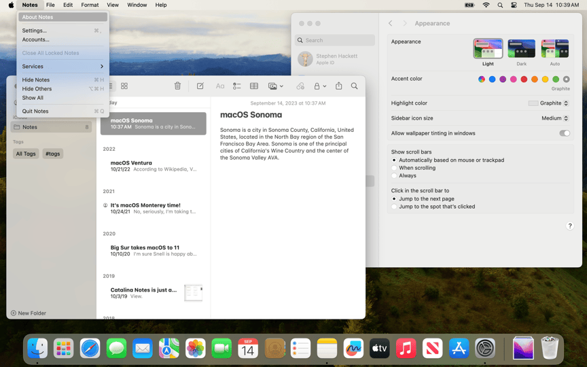Open Apple TV app in the Dock

(x=380, y=349)
